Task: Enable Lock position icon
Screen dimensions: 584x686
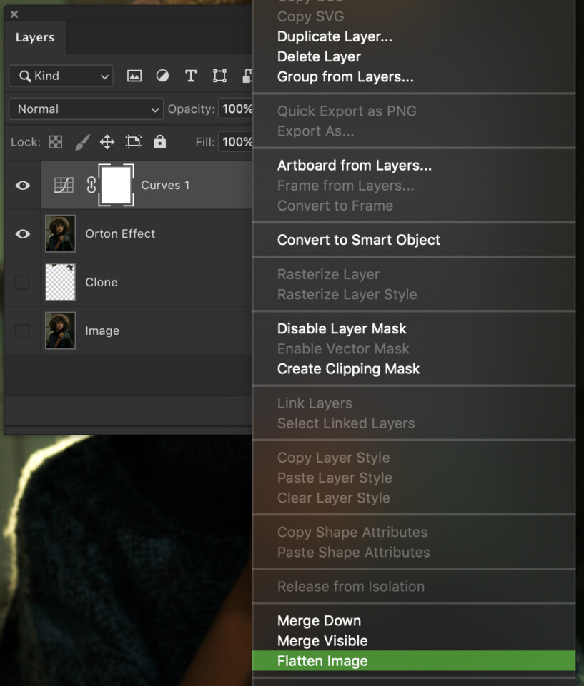Action: (x=107, y=142)
